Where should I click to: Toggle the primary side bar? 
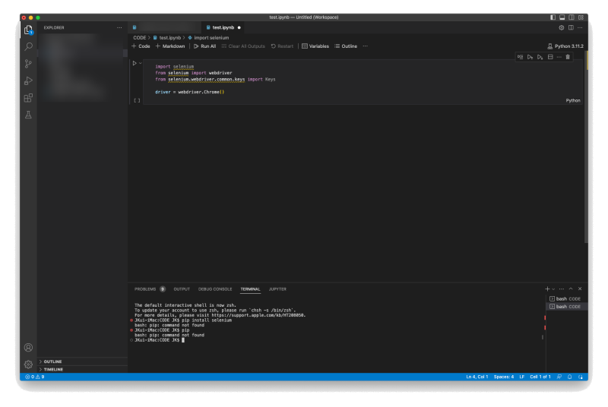[553, 17]
